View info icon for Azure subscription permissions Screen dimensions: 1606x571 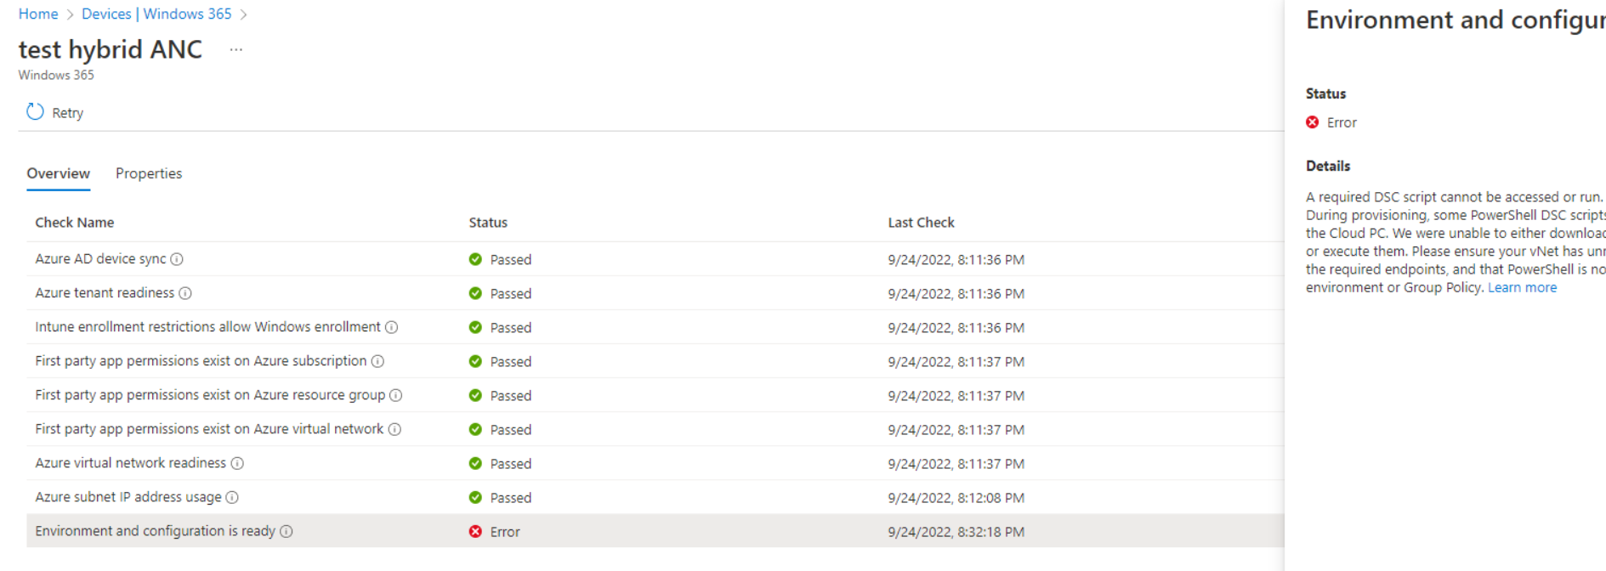click(377, 361)
